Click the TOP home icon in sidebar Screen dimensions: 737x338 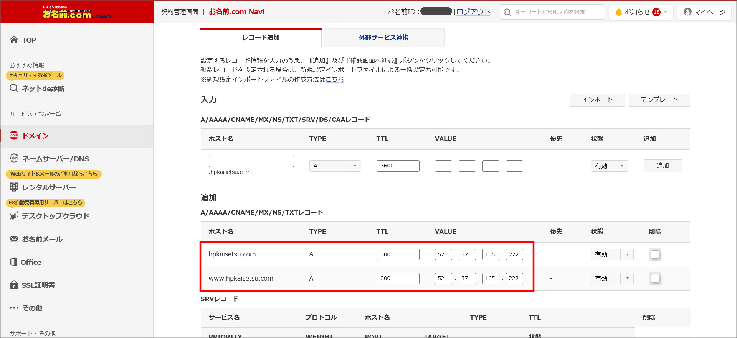[x=14, y=40]
